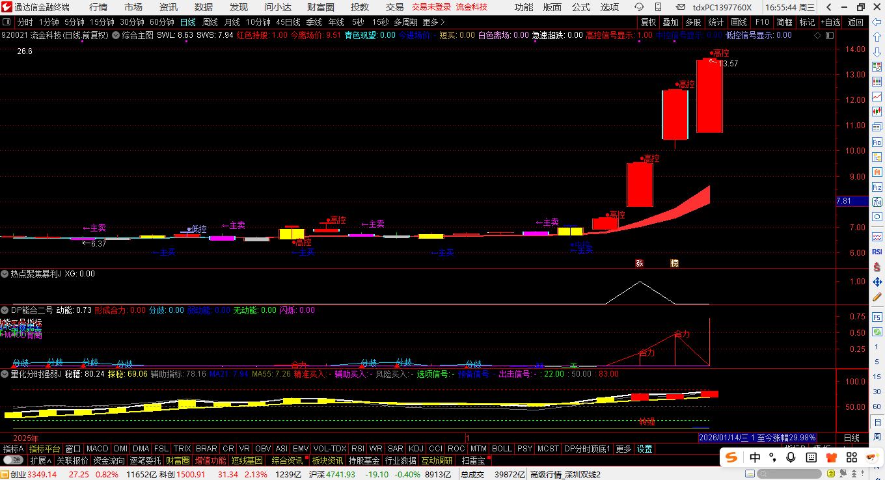Expand the 扩展 panel
The height and width of the screenshot is (480, 885).
click(40, 460)
